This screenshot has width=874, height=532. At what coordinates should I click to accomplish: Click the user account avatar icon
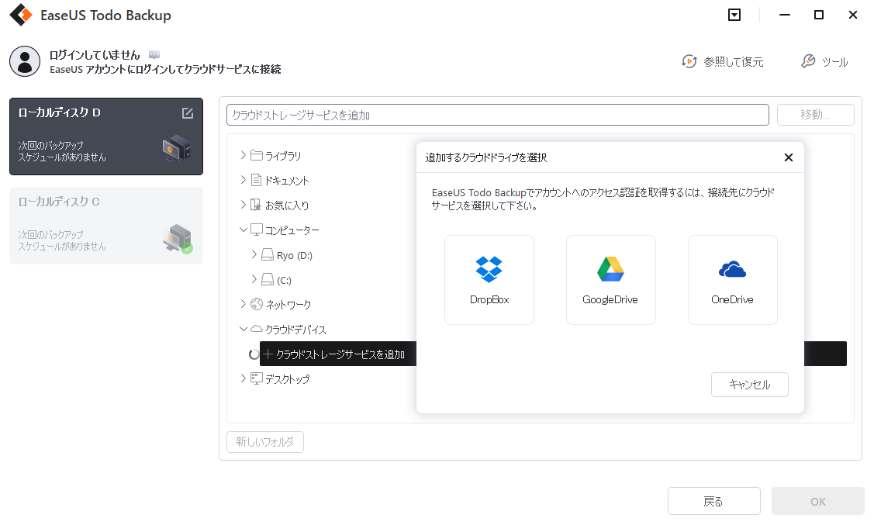point(25,61)
